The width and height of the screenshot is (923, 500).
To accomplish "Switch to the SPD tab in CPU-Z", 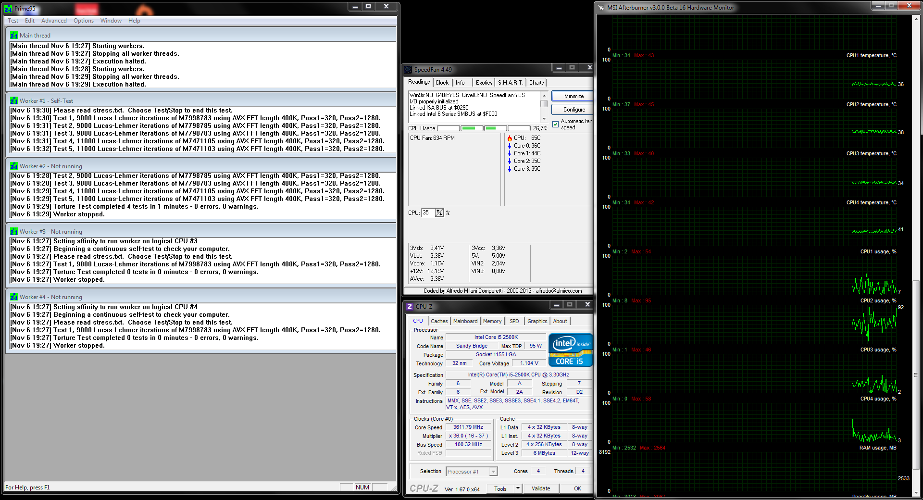I will (x=514, y=321).
